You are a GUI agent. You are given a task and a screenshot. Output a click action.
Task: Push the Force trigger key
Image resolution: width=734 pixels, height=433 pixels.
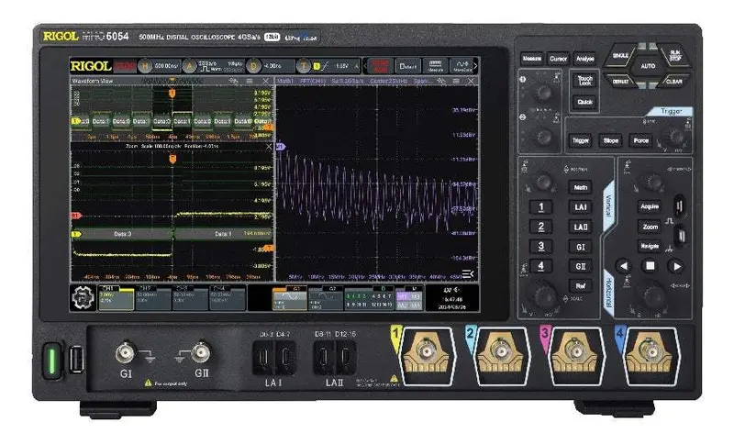(x=640, y=140)
